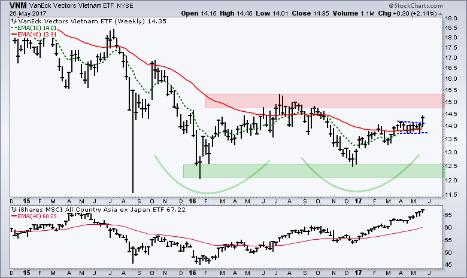Click the Volume 1.1M value
The width and height of the screenshot is (467, 278).
point(353,13)
